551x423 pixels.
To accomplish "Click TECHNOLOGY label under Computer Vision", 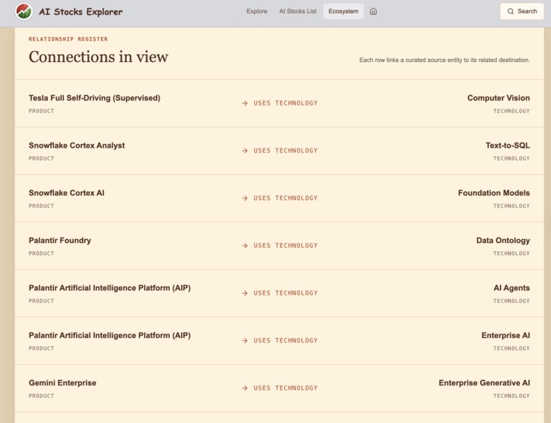I will [x=511, y=111].
